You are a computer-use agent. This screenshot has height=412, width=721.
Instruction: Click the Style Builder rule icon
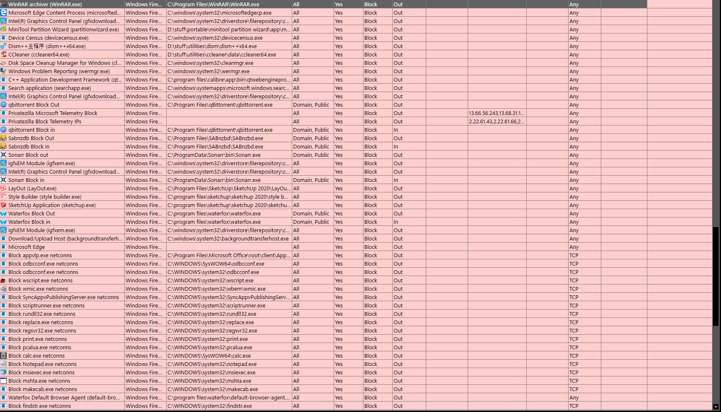coord(3,197)
